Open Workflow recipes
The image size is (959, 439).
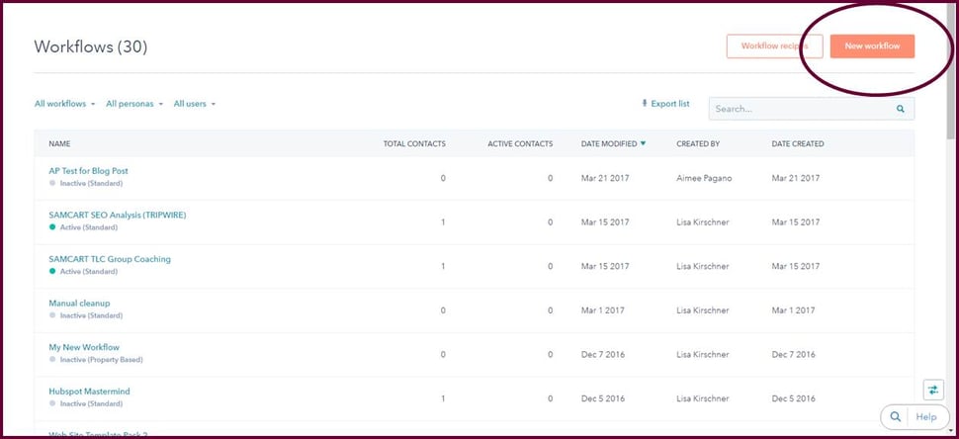click(x=774, y=46)
